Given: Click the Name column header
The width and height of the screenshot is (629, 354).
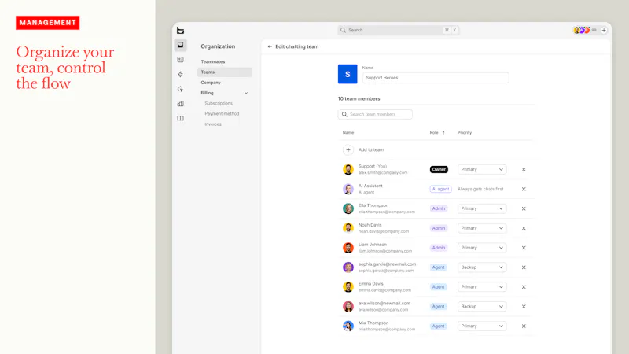Looking at the screenshot, I should click(x=348, y=132).
